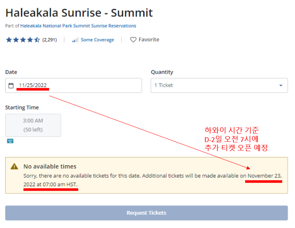The image size is (295, 228).
Task: Click the Request Tickets button
Action: pyautogui.click(x=146, y=213)
